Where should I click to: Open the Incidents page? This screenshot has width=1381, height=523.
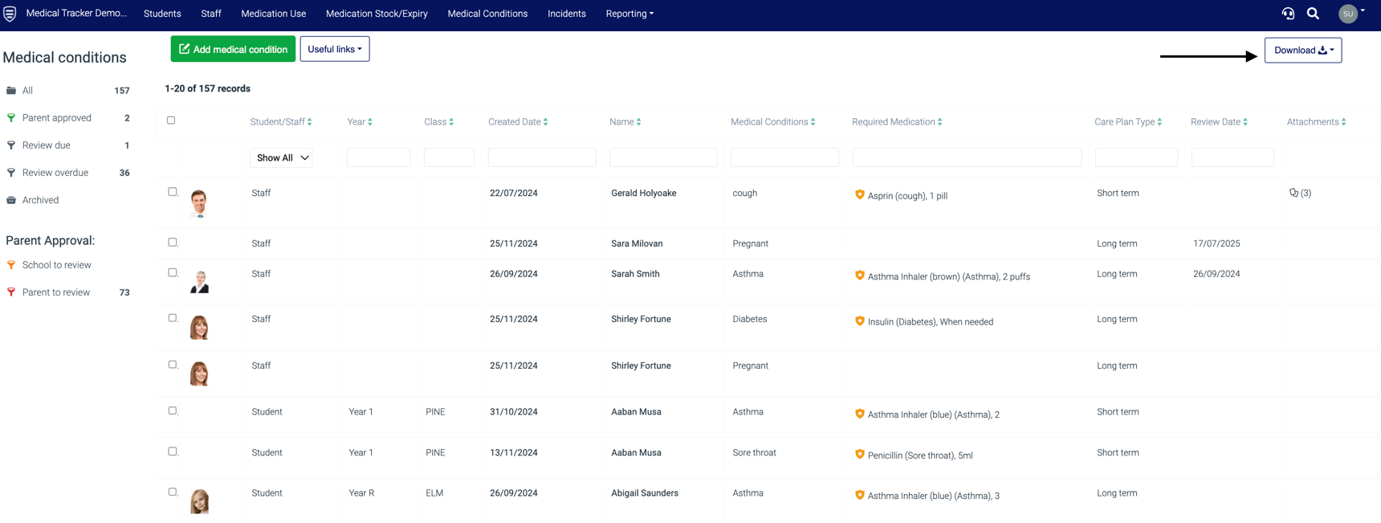[x=567, y=14]
